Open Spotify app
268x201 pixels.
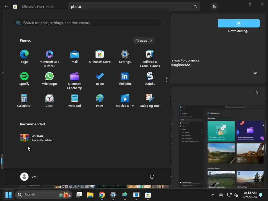click(x=24, y=79)
